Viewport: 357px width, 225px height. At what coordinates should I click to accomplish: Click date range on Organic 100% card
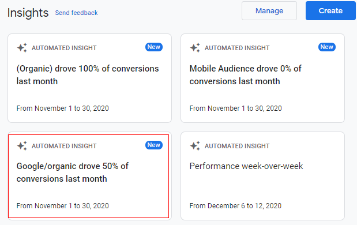coord(63,108)
